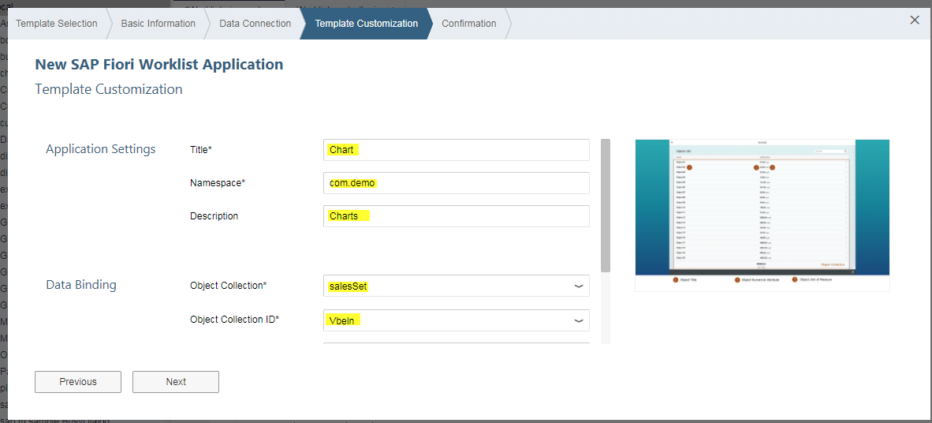Close the wizard with the X icon
The image size is (932, 423).
(915, 21)
